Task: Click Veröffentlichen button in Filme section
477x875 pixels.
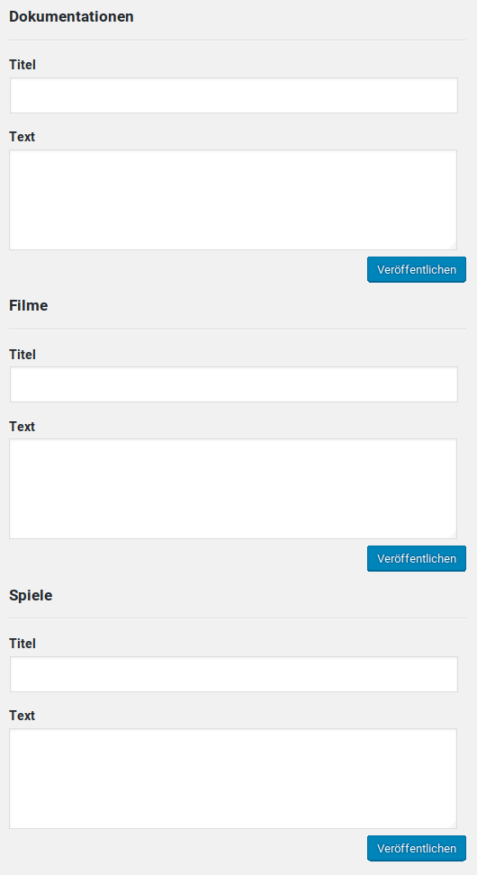Action: tap(416, 559)
